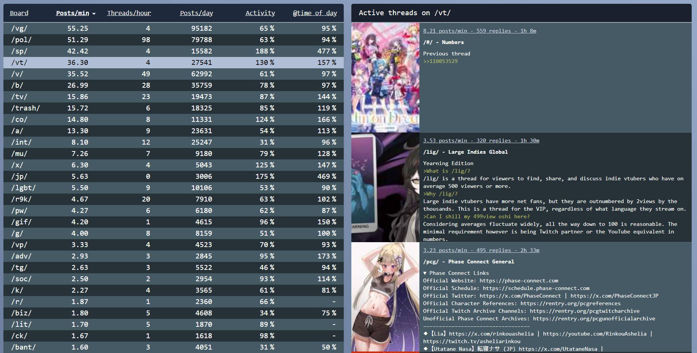Select the /vg/ board row
The width and height of the screenshot is (697, 353).
coord(173,28)
